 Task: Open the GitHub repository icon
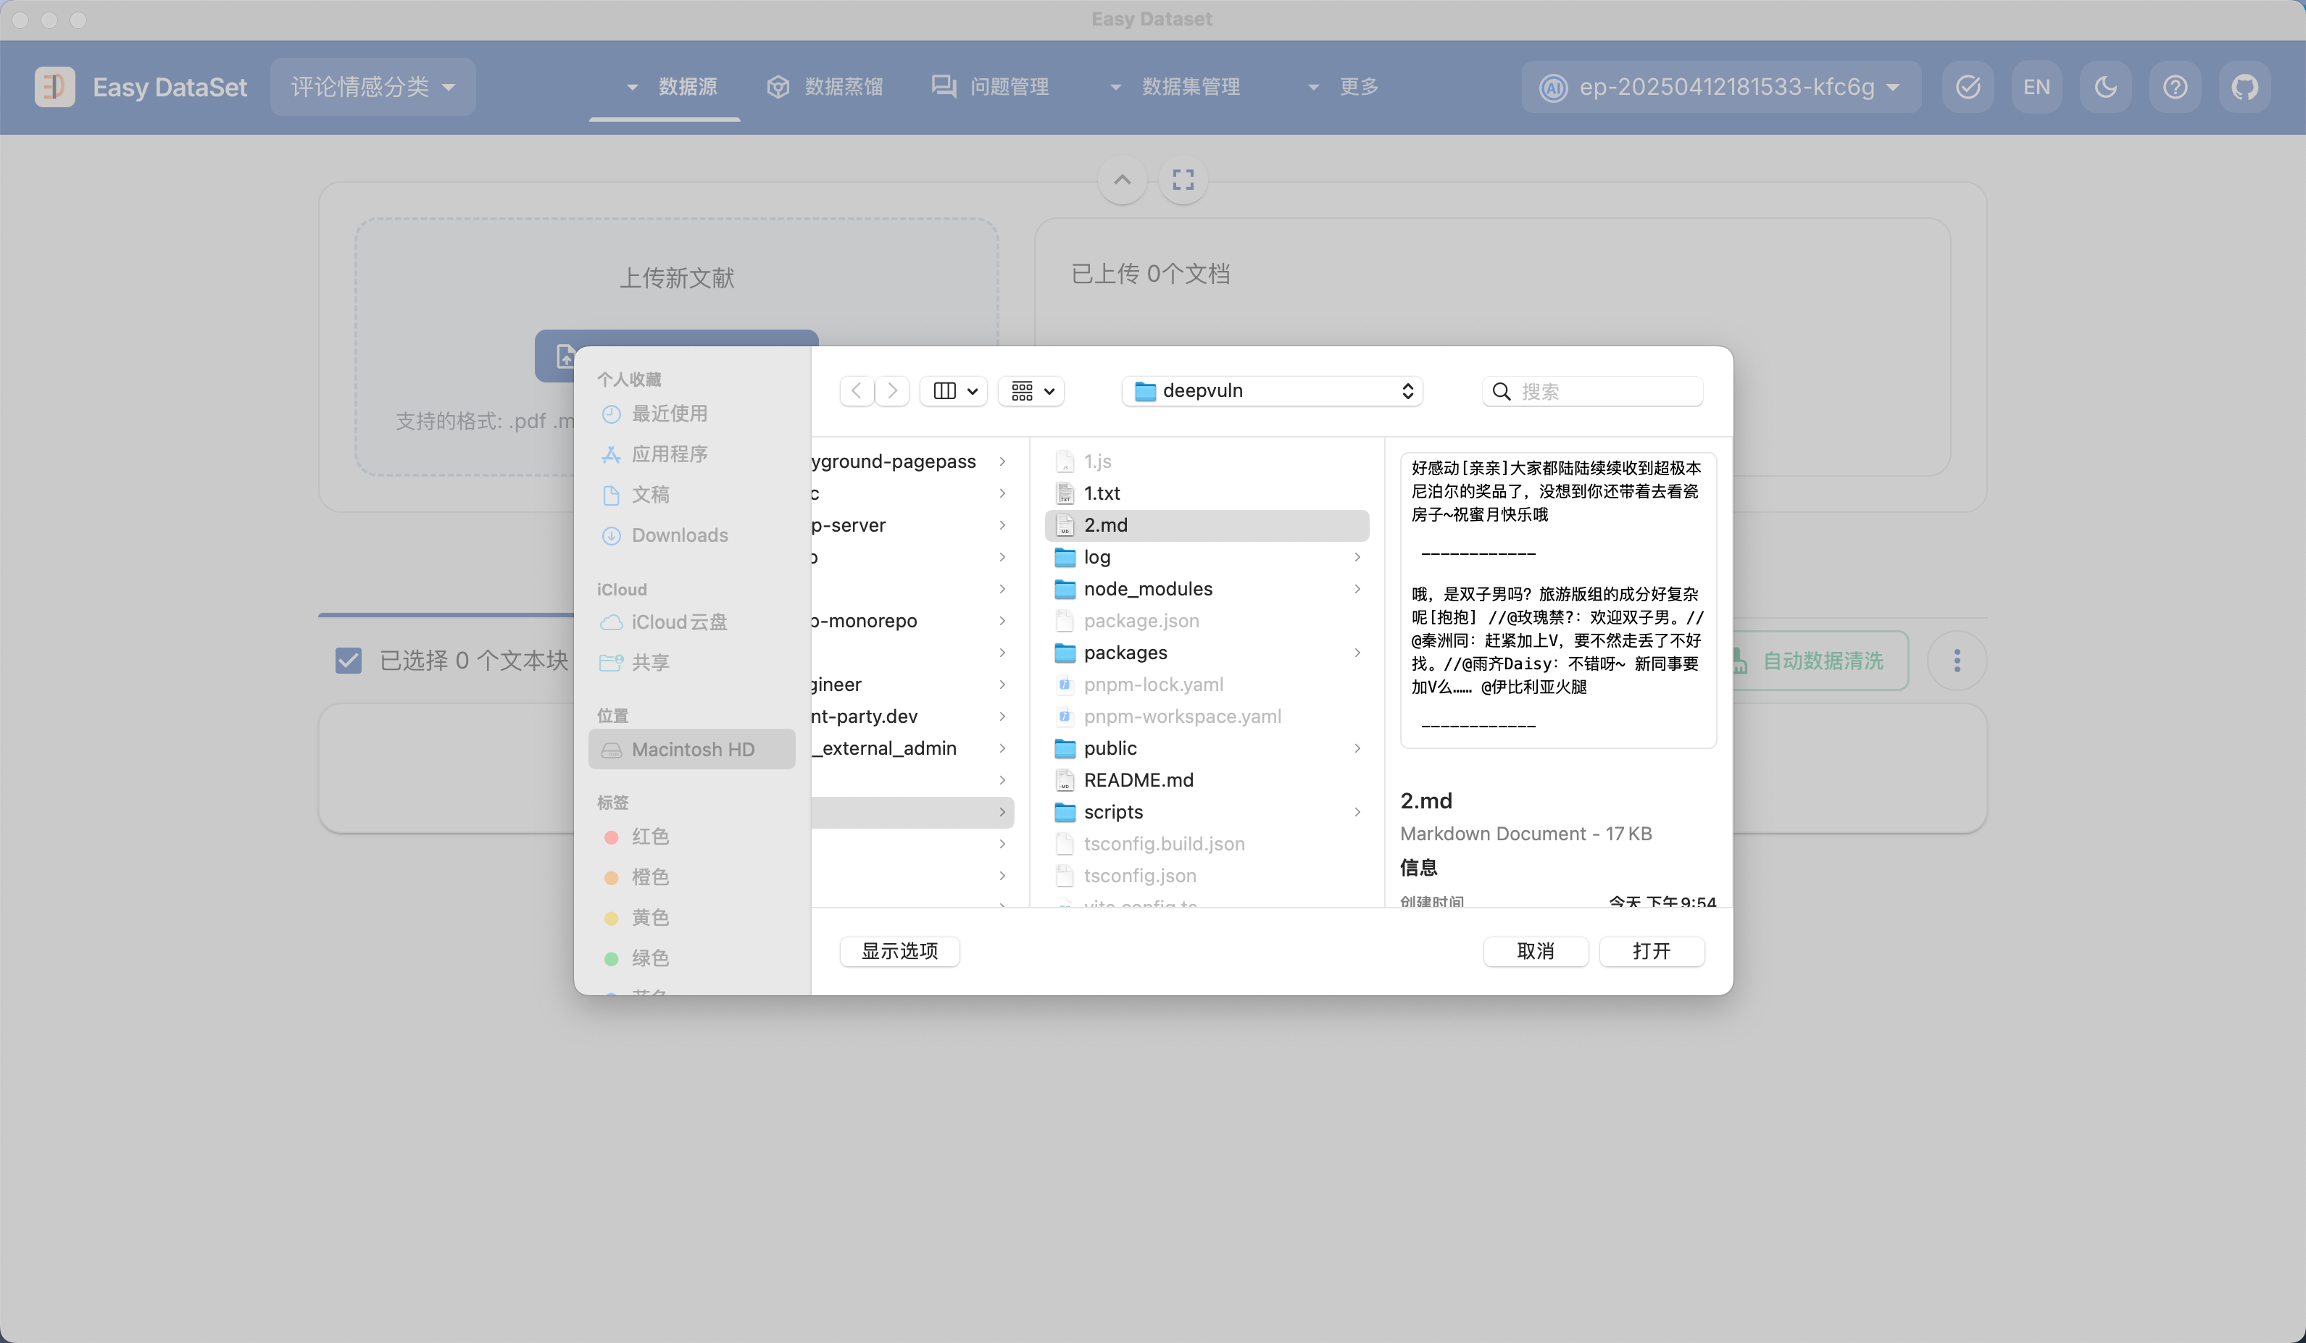coord(2244,87)
